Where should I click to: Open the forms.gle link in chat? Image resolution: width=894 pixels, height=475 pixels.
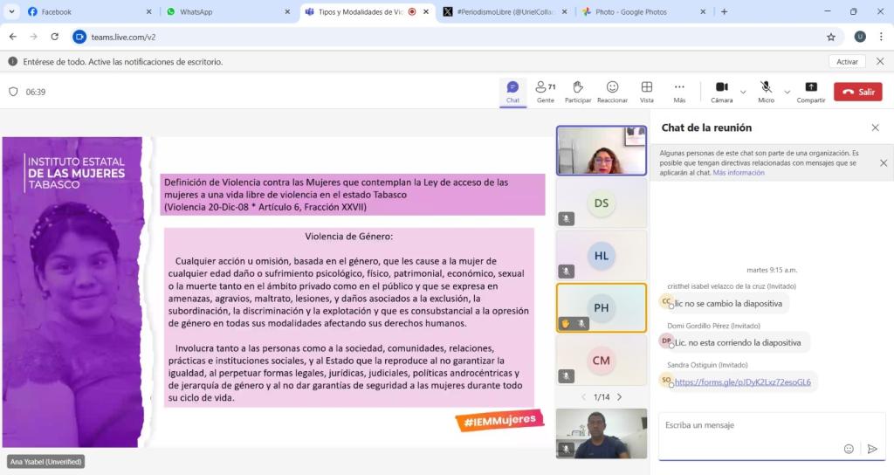(x=742, y=382)
